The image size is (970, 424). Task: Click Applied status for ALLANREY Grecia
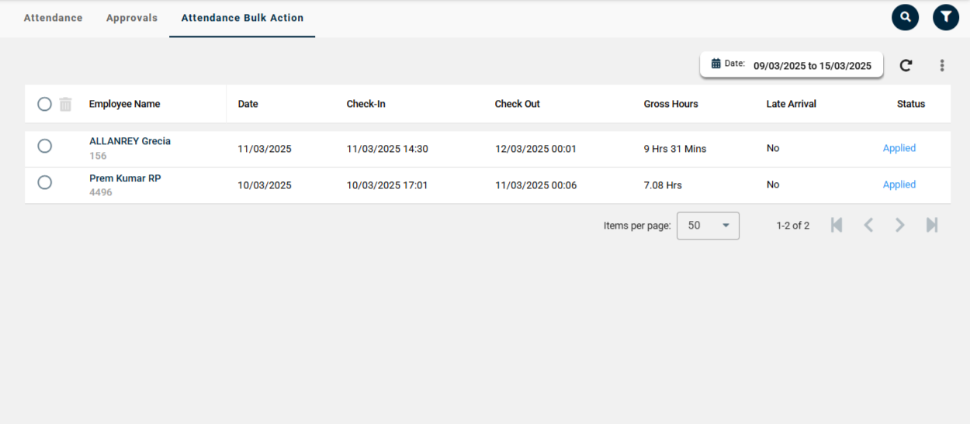point(899,148)
